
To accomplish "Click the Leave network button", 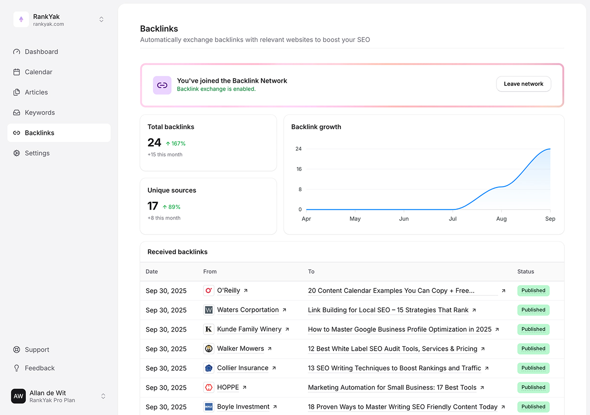I will coord(523,84).
